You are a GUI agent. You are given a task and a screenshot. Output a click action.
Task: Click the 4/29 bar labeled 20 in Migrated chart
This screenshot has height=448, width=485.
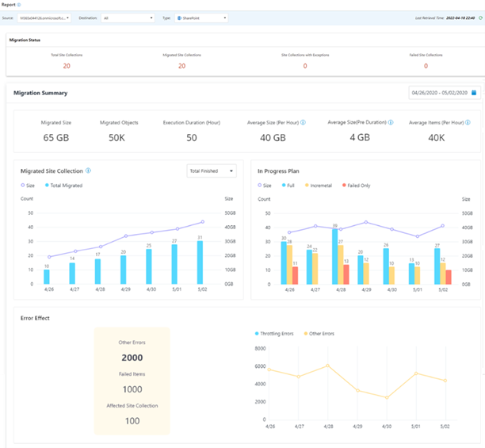tap(124, 270)
